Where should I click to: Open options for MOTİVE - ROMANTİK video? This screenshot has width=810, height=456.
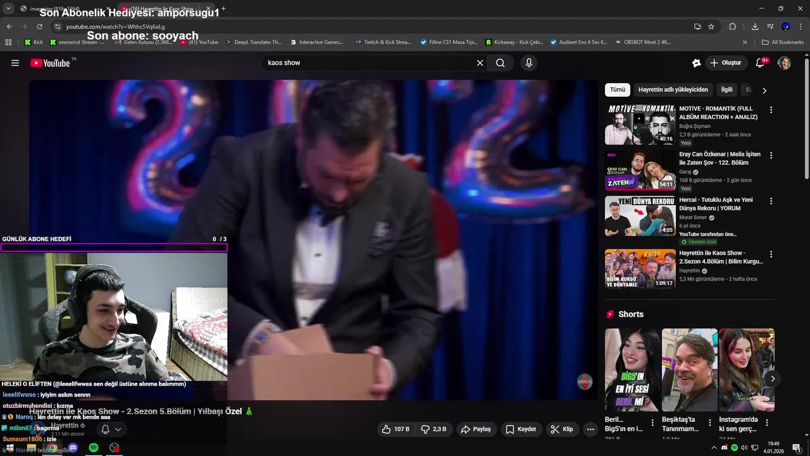[771, 110]
